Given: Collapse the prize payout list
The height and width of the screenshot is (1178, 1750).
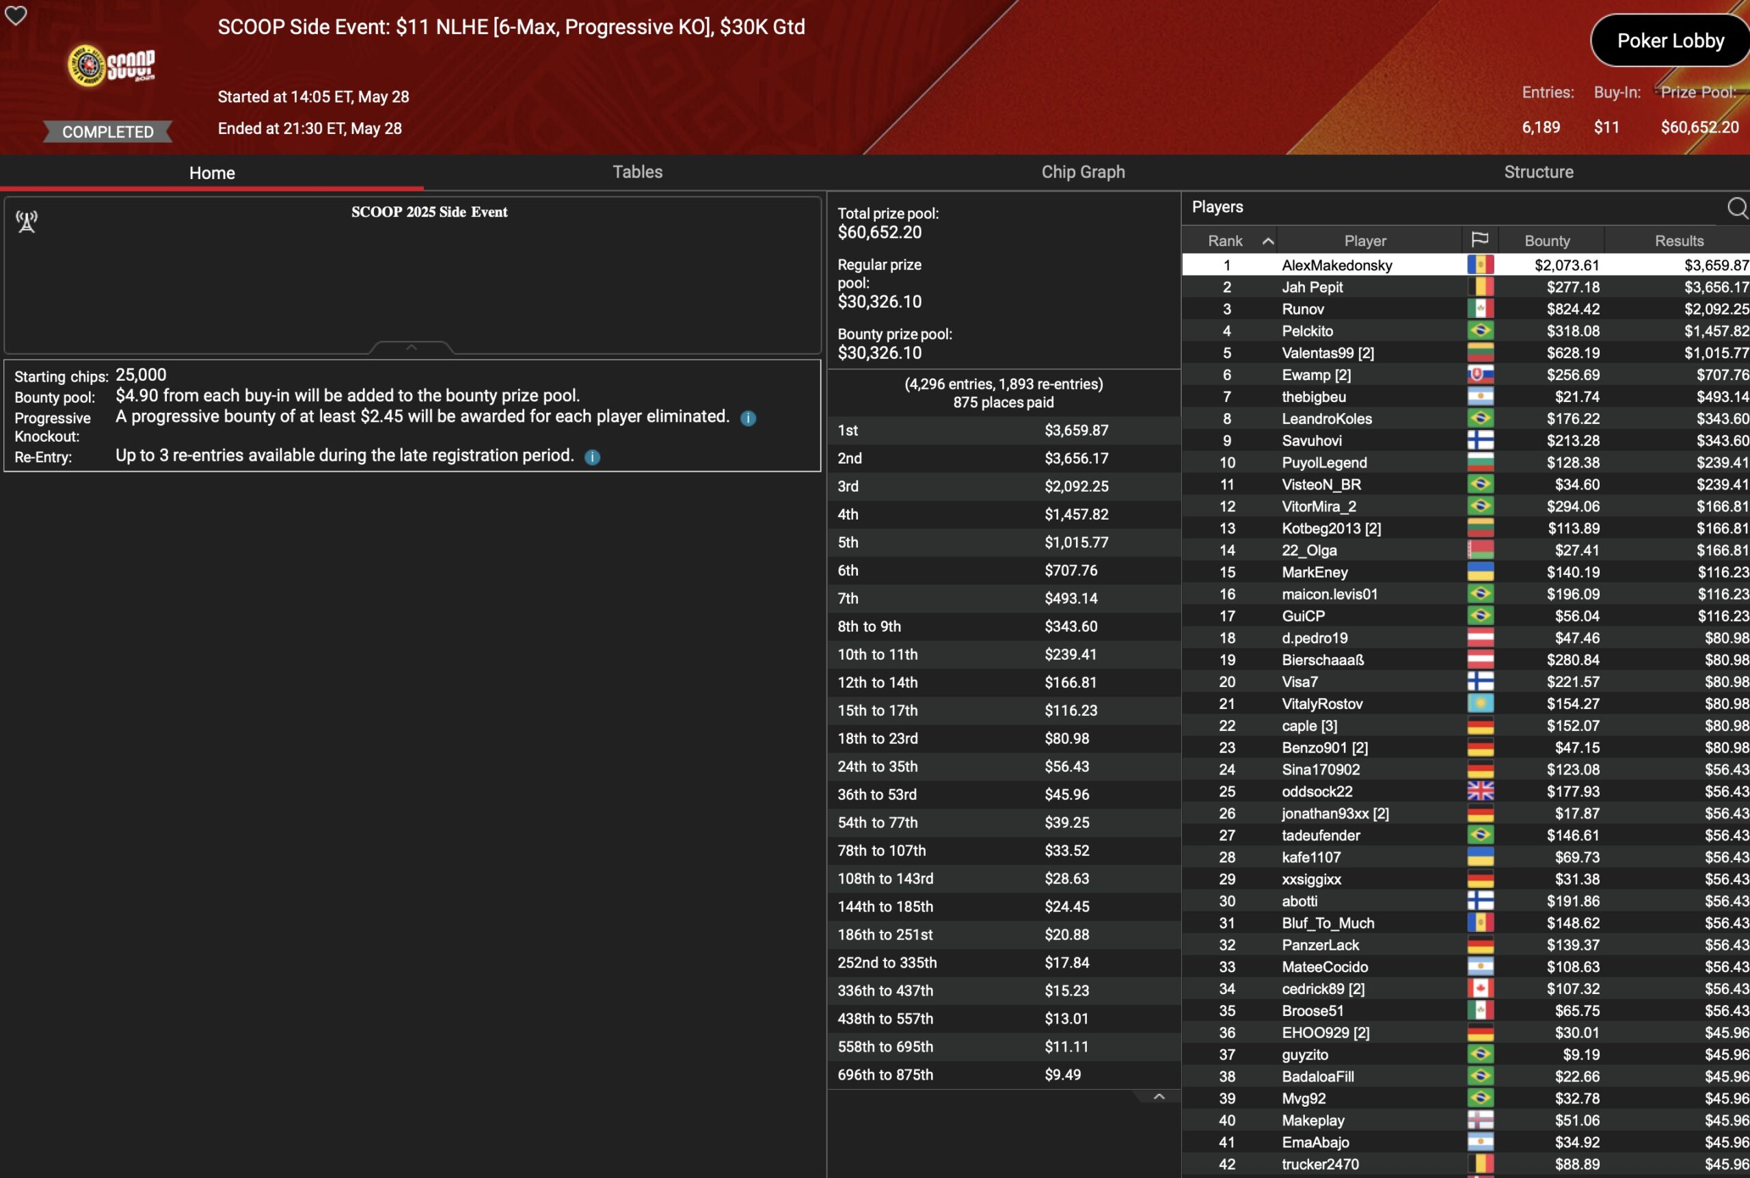Looking at the screenshot, I should 1159,1097.
